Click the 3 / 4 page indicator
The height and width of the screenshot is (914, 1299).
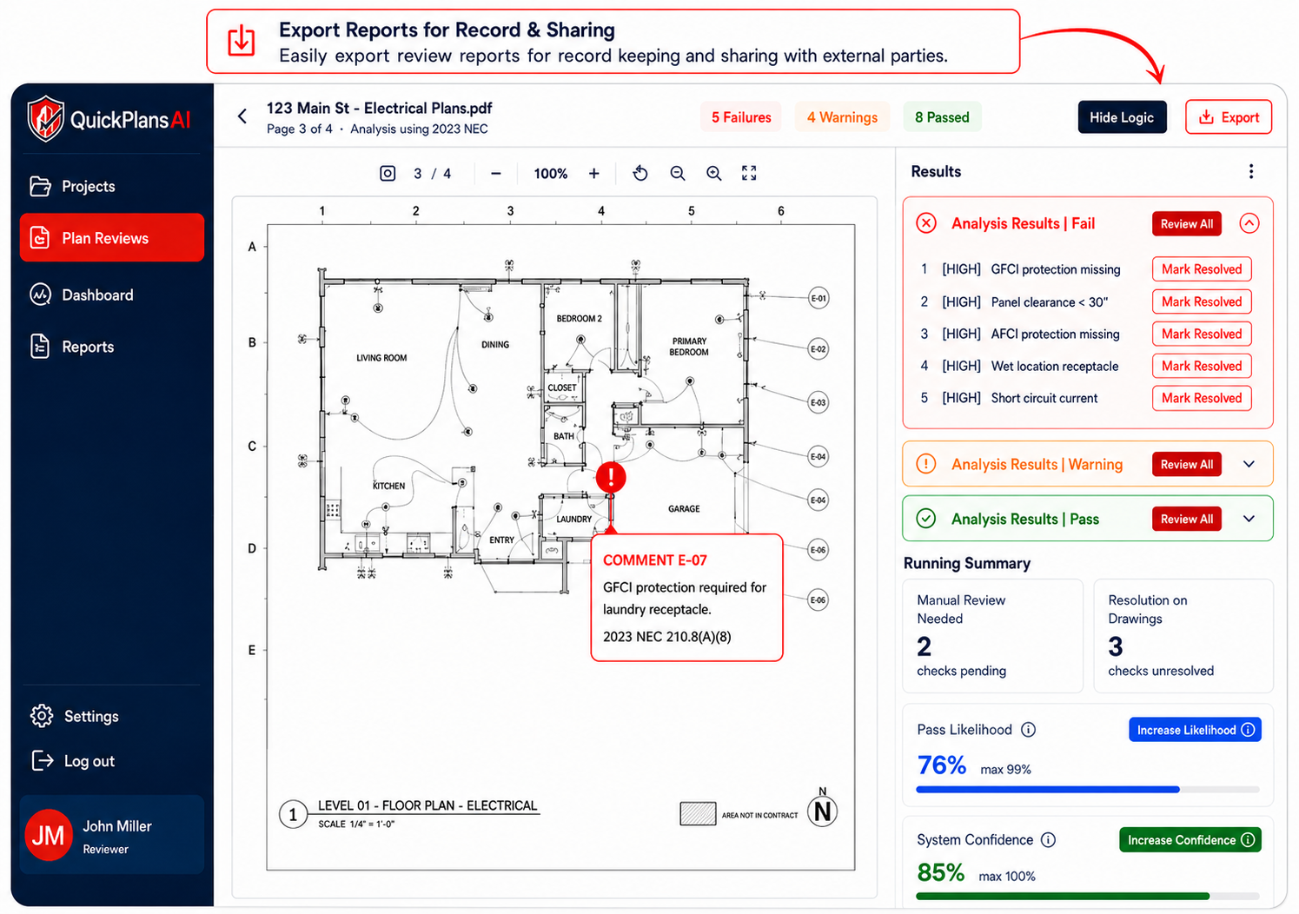click(x=432, y=174)
